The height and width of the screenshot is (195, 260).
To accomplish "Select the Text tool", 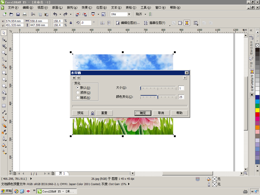I will pyautogui.click(x=4, y=99).
